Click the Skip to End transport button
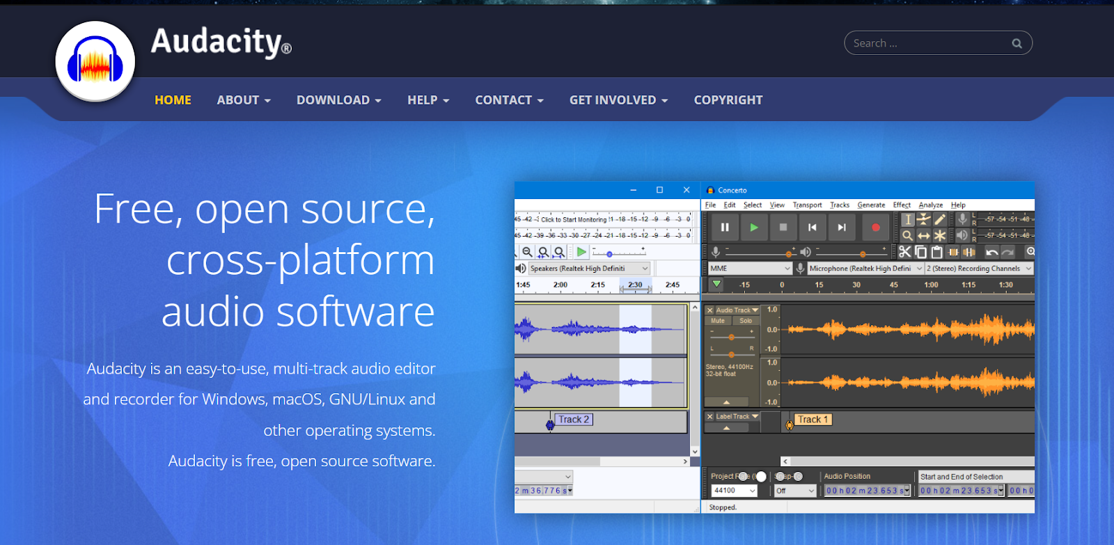 pyautogui.click(x=842, y=227)
